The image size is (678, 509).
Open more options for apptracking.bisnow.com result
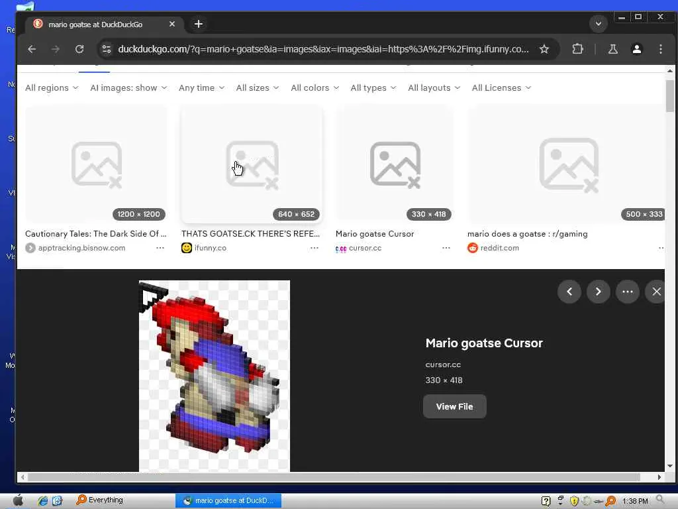[160, 248]
